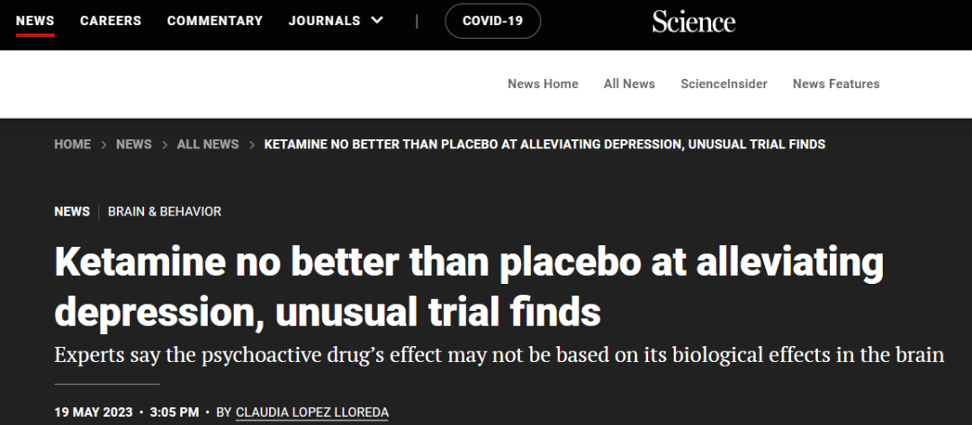Viewport: 972px width, 425px height.
Task: Click the Home breadcrumb link
Action: (x=72, y=144)
